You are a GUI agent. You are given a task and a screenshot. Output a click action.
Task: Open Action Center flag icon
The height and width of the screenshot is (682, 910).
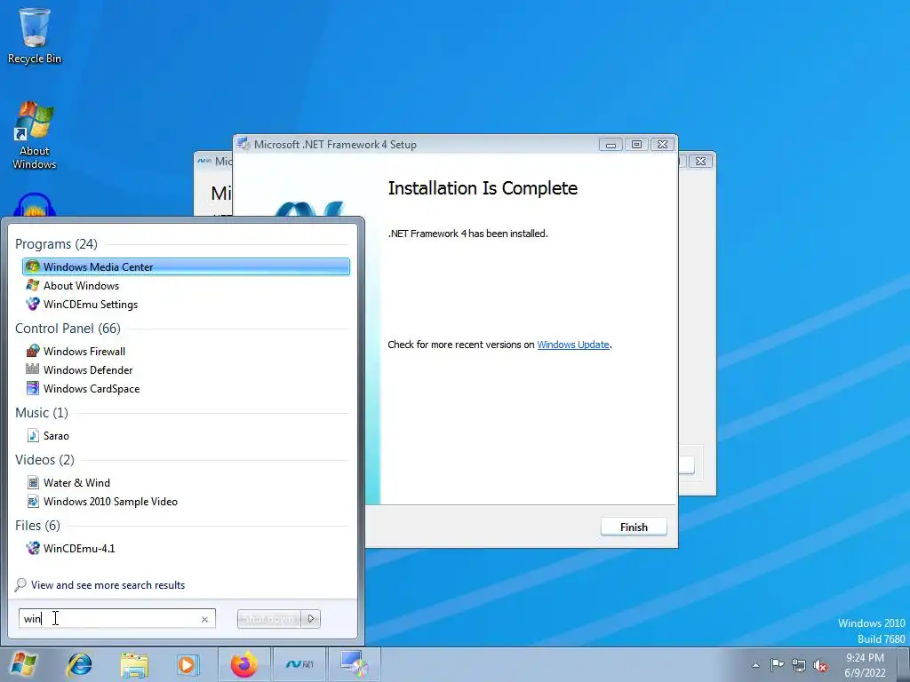tap(777, 664)
